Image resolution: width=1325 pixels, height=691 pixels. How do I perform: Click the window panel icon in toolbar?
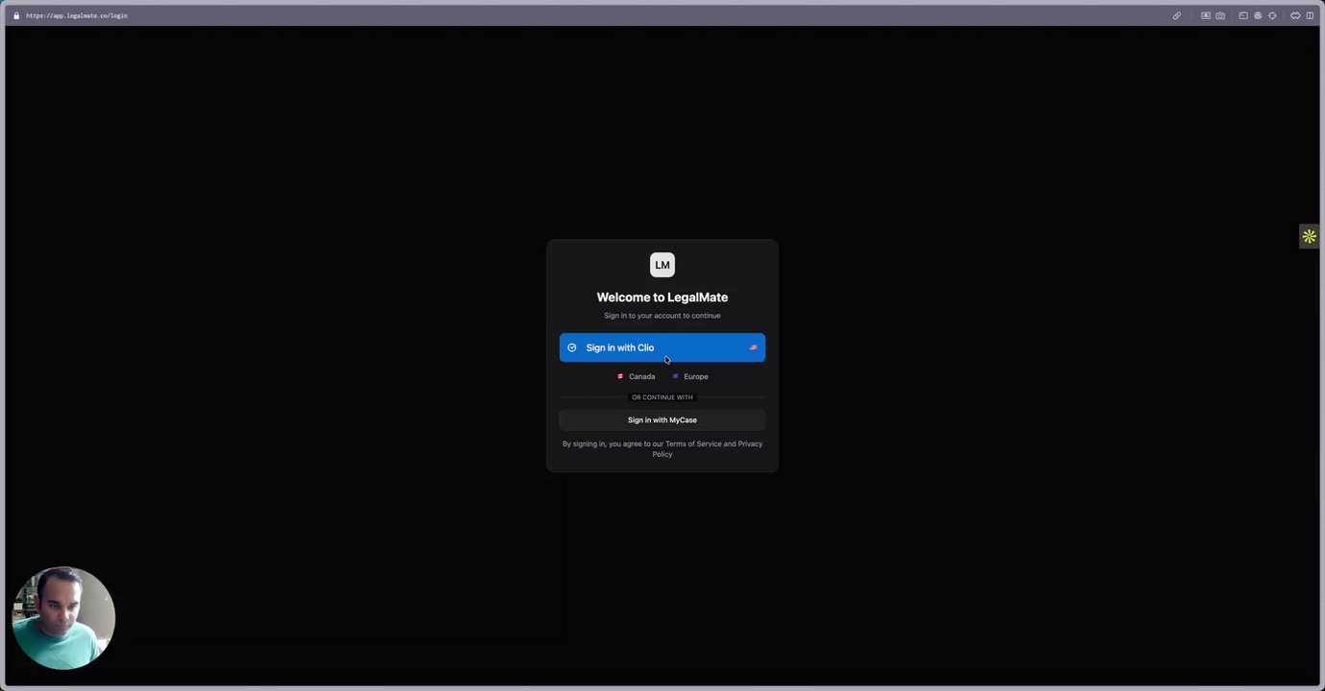pyautogui.click(x=1243, y=15)
